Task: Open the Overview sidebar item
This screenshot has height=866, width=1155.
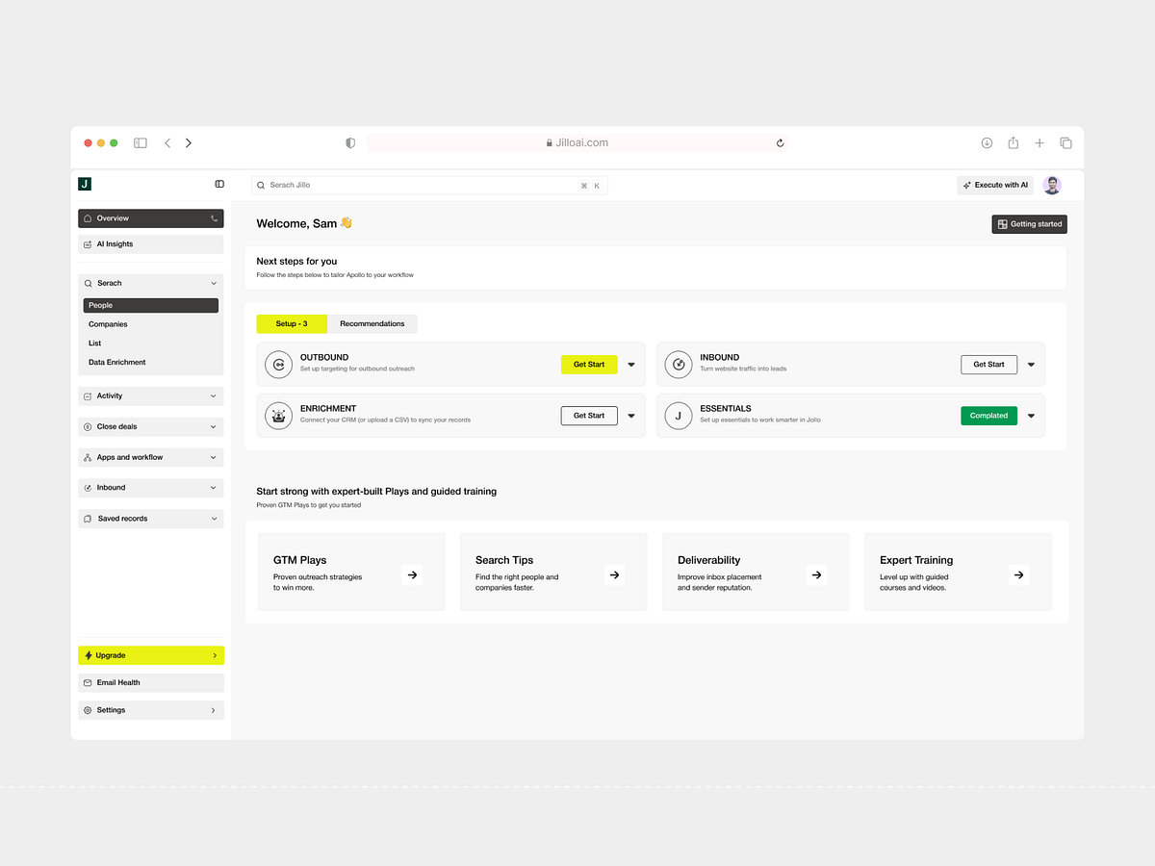Action: click(151, 218)
